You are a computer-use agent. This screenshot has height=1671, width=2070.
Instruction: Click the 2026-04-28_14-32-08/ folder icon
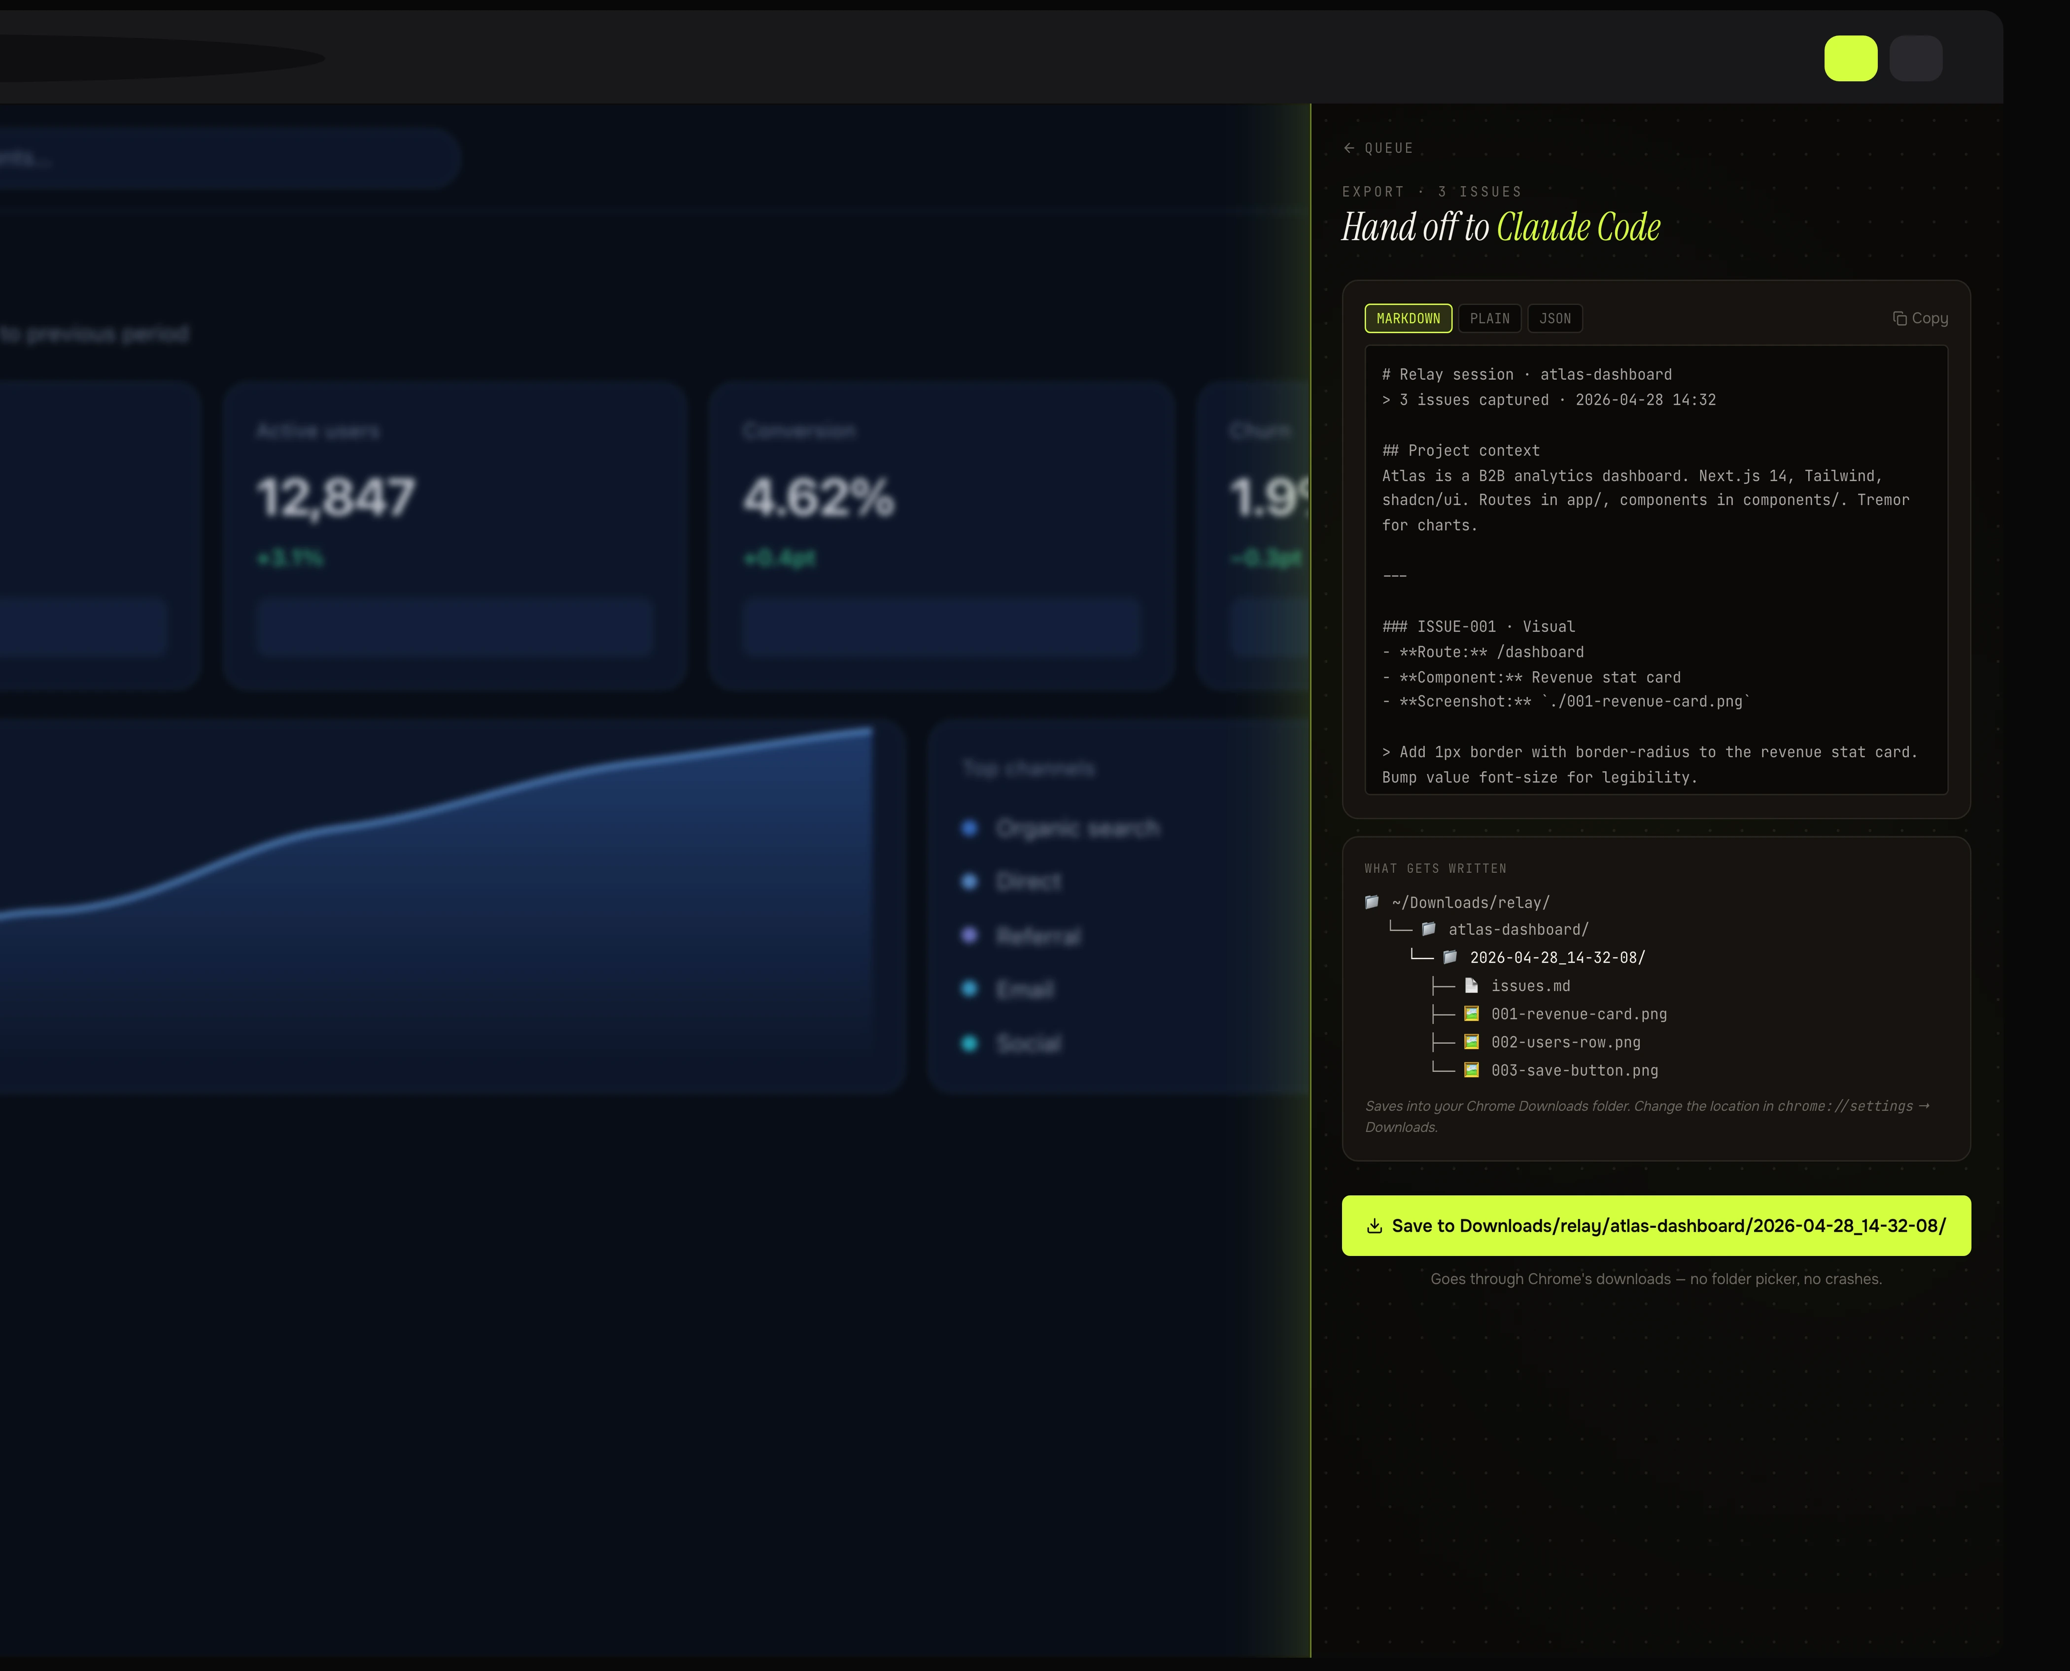1450,957
